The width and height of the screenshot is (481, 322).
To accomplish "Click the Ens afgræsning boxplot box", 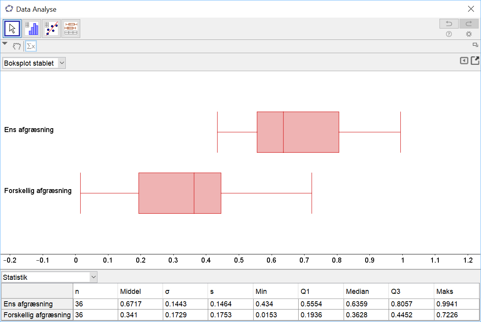I will (297, 132).
